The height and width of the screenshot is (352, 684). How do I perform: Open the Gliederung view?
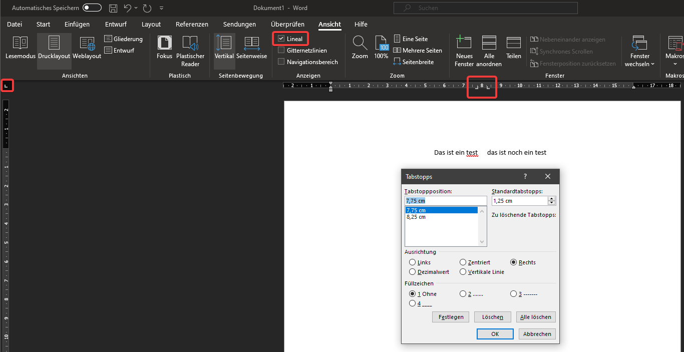pos(124,39)
